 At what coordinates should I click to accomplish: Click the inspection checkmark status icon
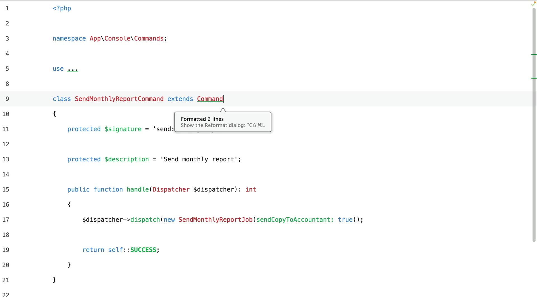point(533,4)
